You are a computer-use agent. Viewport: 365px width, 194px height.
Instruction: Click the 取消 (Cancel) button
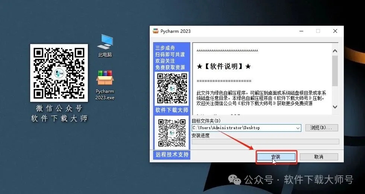tap(319, 157)
